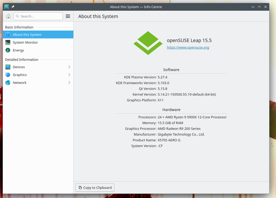Click the Software section heading
Screen dimensions: 276x198
(171, 70)
